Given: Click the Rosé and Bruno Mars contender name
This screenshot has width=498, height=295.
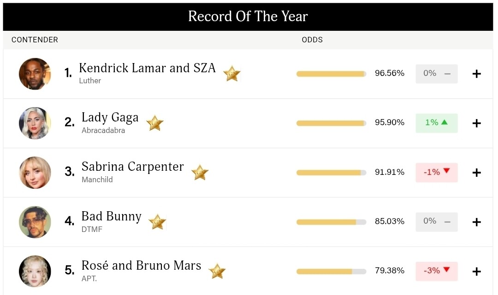Looking at the screenshot, I should pos(141,266).
